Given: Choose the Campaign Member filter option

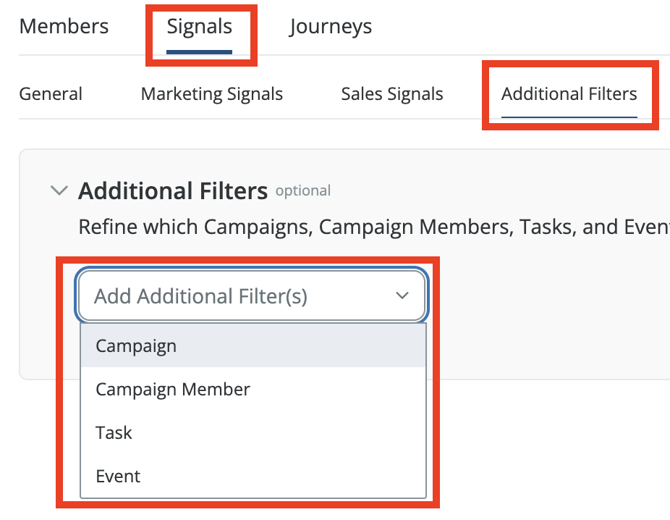Looking at the screenshot, I should tap(173, 390).
